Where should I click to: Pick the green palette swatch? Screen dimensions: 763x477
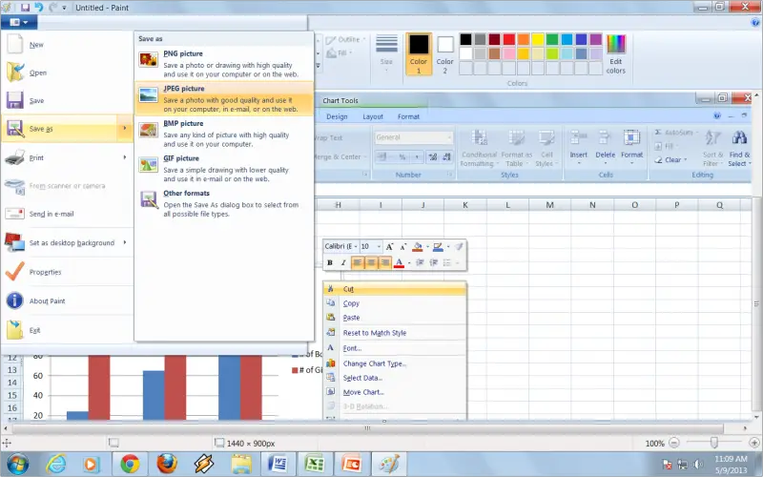pyautogui.click(x=552, y=39)
